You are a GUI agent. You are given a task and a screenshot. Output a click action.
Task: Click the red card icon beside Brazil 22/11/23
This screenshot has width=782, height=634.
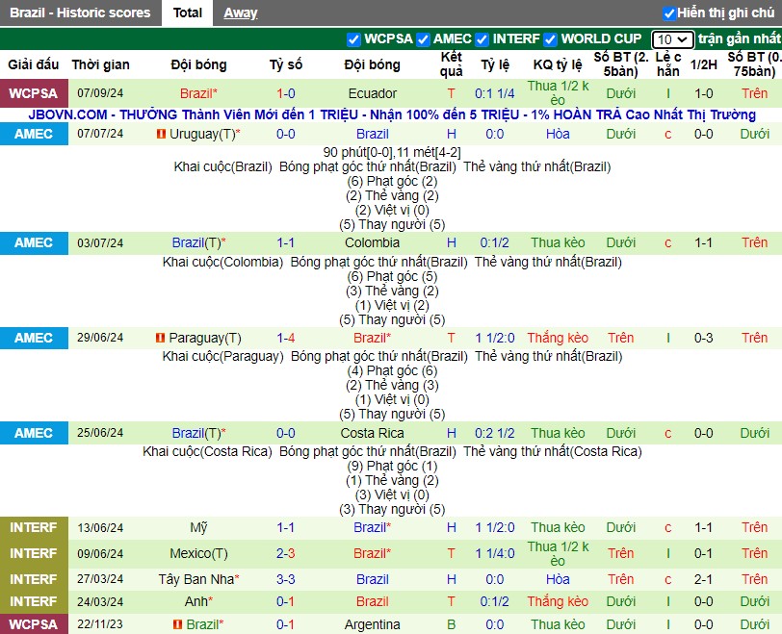coord(177,624)
